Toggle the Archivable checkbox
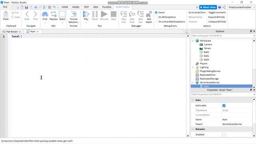Screen dimensions: 256x144 (x=224, y=106)
